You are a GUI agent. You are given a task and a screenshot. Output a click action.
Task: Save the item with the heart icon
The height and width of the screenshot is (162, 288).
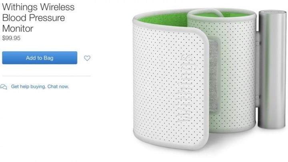(87, 58)
